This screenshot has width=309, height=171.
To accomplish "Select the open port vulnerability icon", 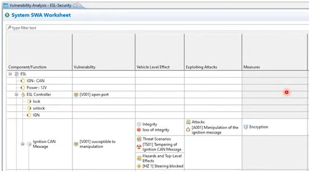I will point(76,95).
